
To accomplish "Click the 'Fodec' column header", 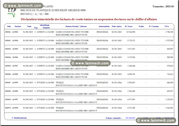I will point(142,26).
